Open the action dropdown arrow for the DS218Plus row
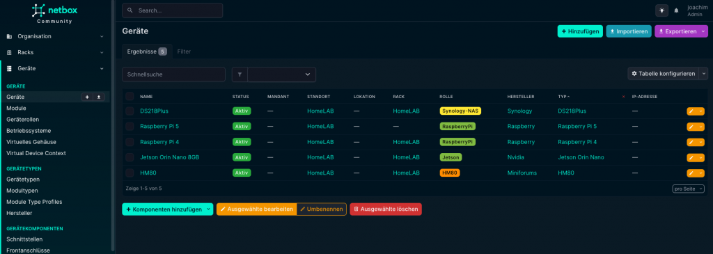 (x=700, y=111)
